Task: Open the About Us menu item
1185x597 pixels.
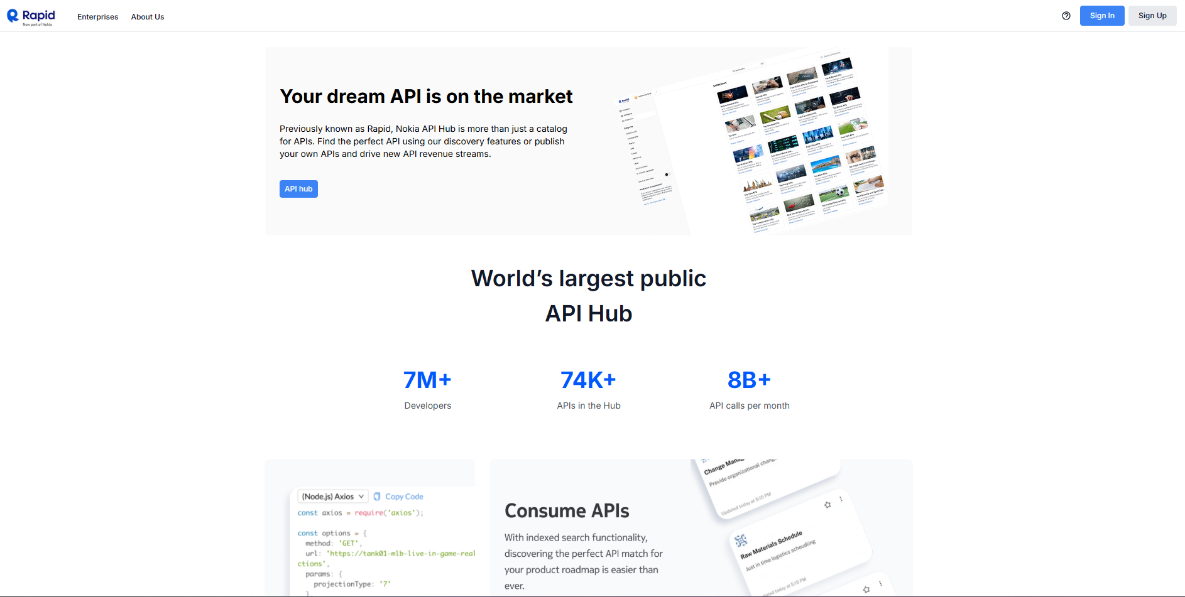Action: 148,17
